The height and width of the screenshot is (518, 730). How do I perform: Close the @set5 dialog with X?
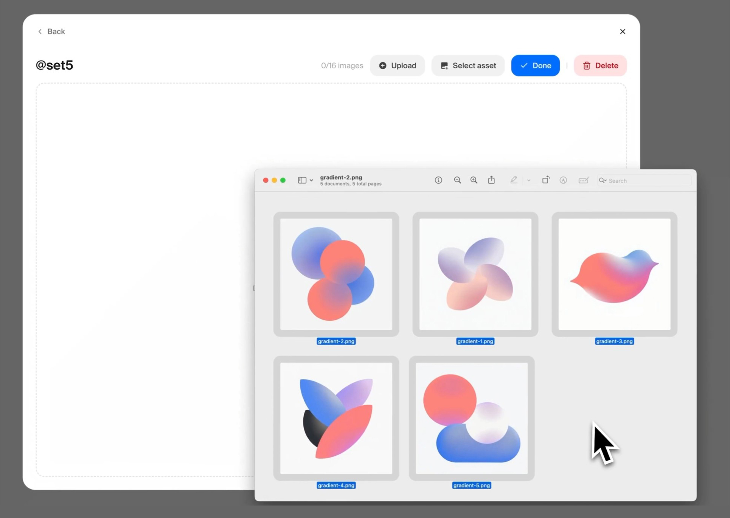point(623,31)
